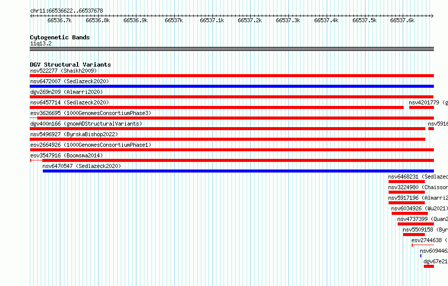Image resolution: width=448 pixels, height=286 pixels.
Task: Click the 66537k ruler tick label
Action: click(x=174, y=20)
